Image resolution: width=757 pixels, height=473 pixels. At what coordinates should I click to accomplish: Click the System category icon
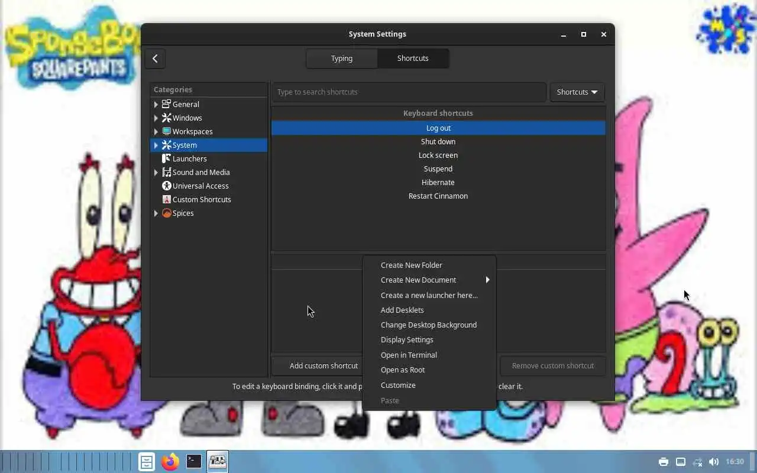click(x=167, y=145)
